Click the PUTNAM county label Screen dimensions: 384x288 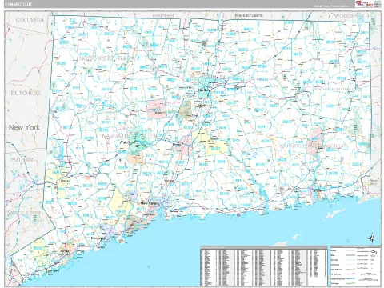coord(22,160)
